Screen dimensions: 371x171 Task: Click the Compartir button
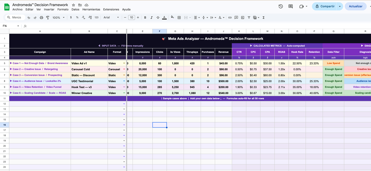click(325, 7)
